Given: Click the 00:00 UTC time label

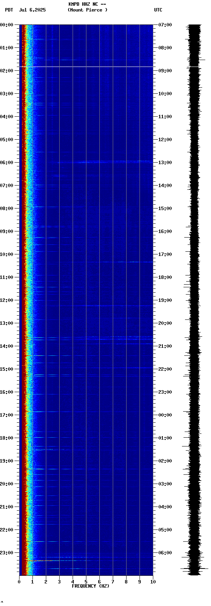Looking at the screenshot, I should click(165, 415).
